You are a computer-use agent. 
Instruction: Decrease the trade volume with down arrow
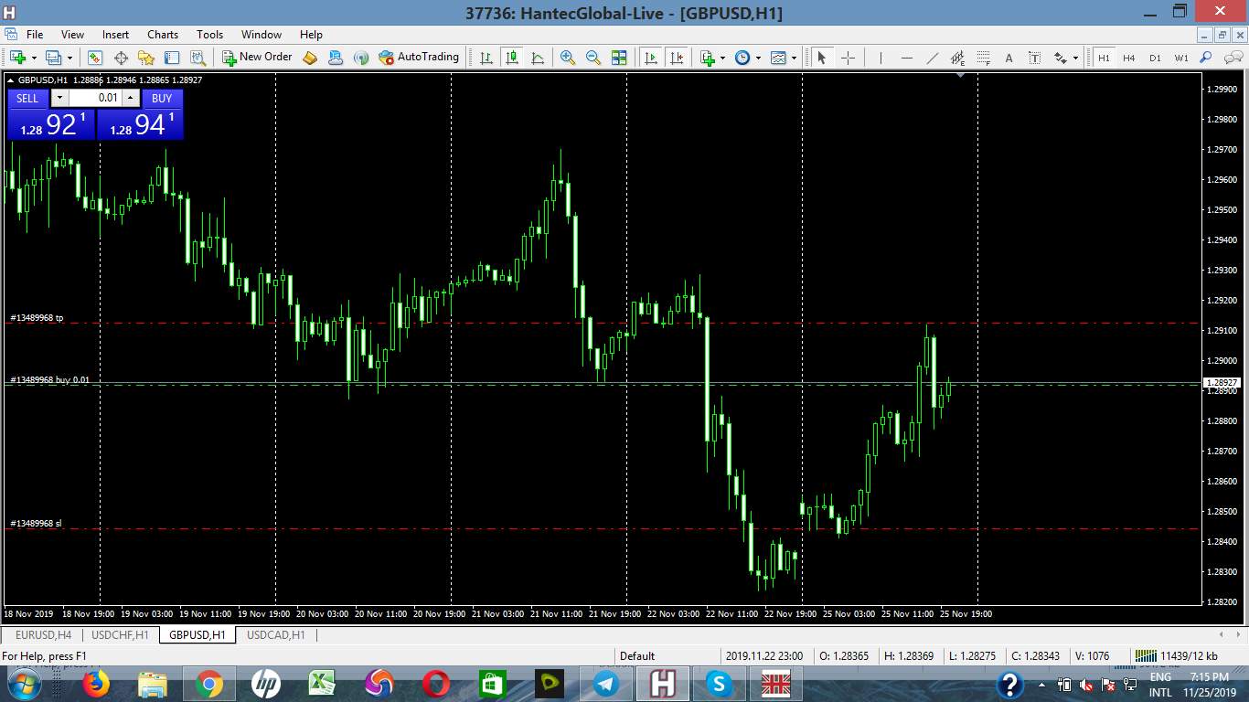pos(59,98)
